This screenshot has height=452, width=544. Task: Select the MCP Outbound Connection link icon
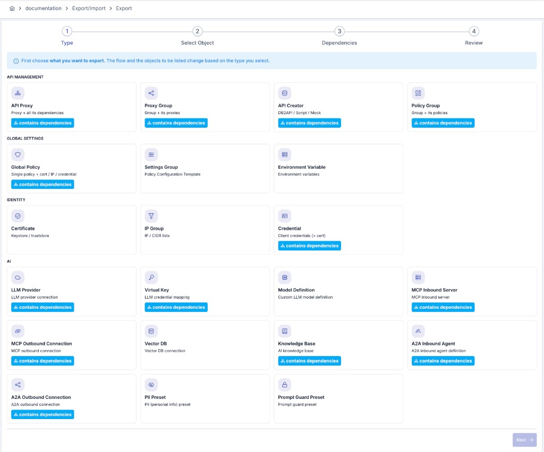point(18,331)
